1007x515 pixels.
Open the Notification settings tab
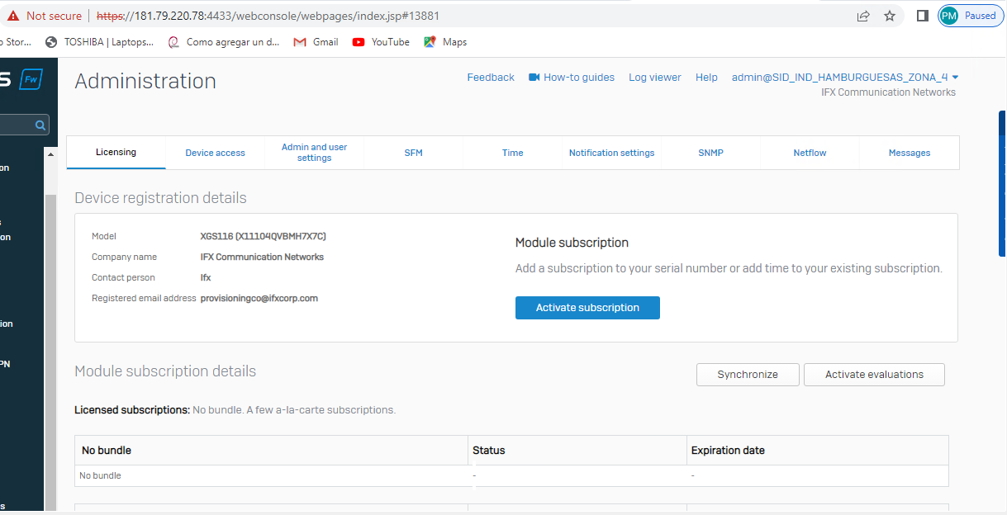pos(611,153)
